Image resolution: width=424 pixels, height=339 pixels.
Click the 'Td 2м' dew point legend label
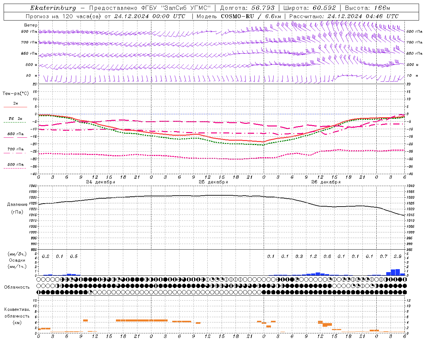pos(16,119)
